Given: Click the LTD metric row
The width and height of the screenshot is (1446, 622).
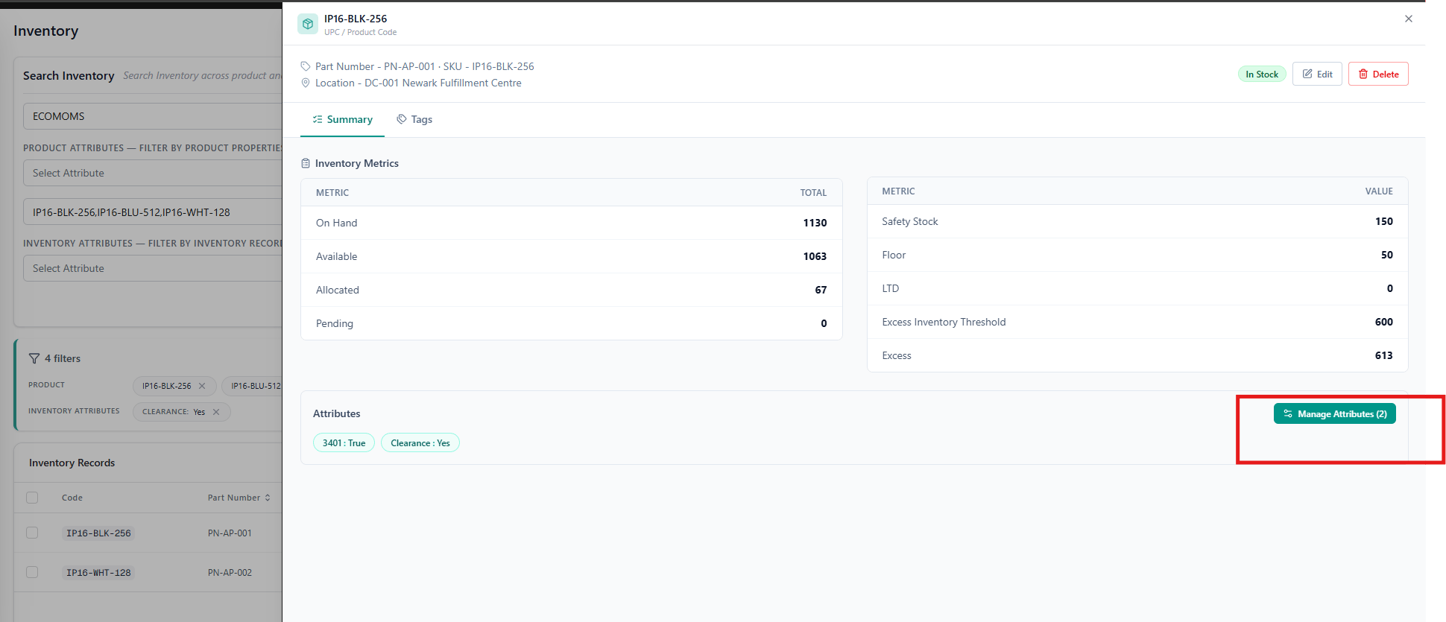Looking at the screenshot, I should pyautogui.click(x=1137, y=288).
